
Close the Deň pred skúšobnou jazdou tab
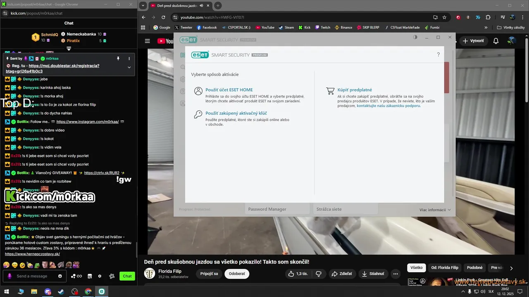click(208, 6)
